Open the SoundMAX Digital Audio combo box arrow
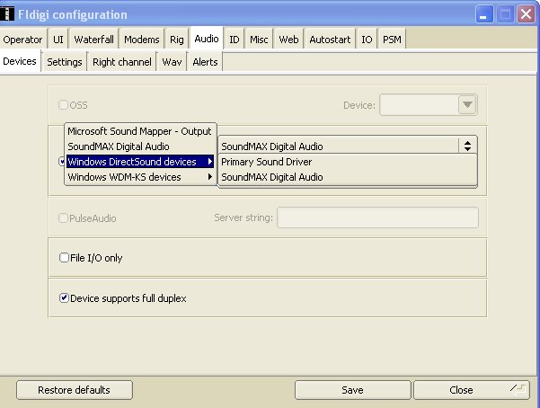 point(466,146)
